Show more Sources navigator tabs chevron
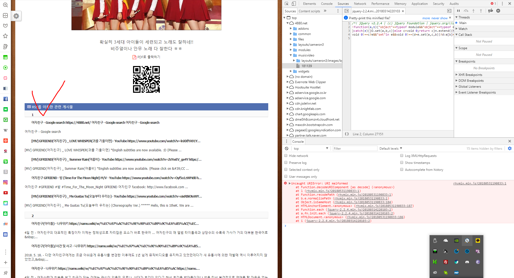This screenshot has width=514, height=278. coord(325,11)
